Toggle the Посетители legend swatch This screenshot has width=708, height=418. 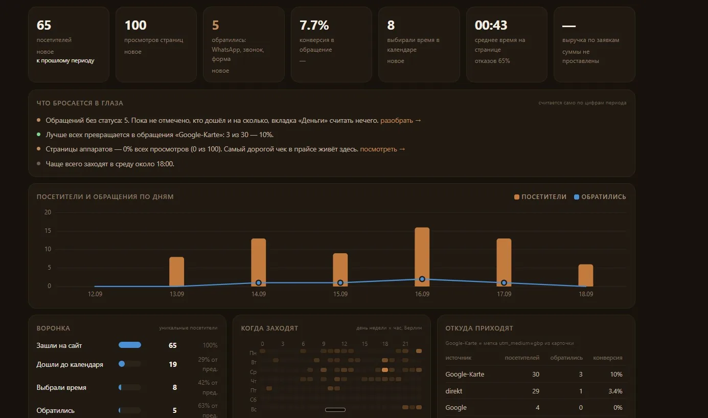coord(517,197)
